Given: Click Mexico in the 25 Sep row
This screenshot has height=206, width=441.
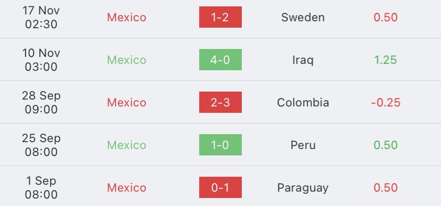Looking at the screenshot, I should pos(127,145).
